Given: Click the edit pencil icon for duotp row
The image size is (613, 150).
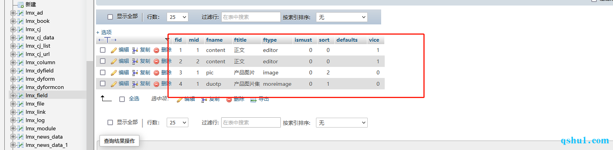Looking at the screenshot, I should pyautogui.click(x=114, y=83).
